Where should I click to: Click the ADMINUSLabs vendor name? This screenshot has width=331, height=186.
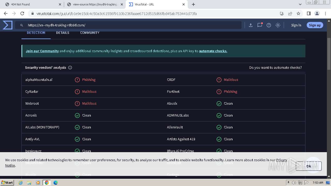tap(178, 115)
